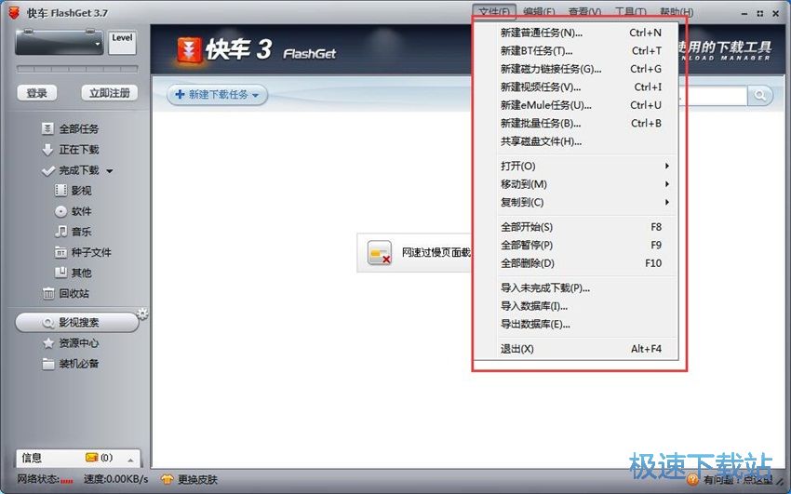Click the level progress bar
The image size is (791, 494).
pyautogui.click(x=77, y=69)
